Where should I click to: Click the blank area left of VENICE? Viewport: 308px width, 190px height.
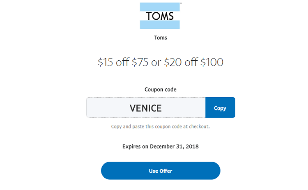click(x=108, y=108)
